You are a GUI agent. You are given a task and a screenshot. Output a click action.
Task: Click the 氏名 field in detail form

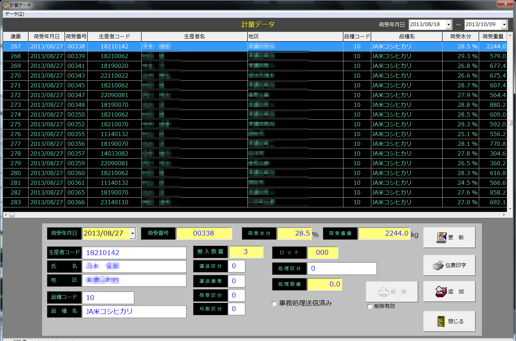[x=134, y=267]
